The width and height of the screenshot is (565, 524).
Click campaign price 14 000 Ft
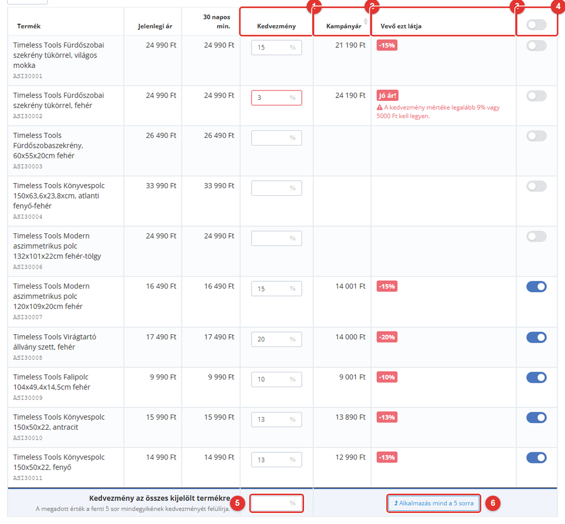(350, 336)
